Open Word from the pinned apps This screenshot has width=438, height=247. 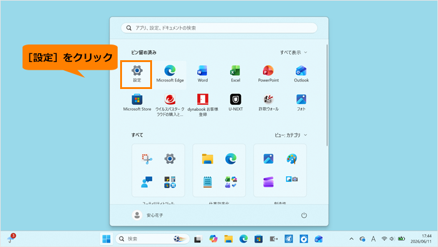coord(203,74)
